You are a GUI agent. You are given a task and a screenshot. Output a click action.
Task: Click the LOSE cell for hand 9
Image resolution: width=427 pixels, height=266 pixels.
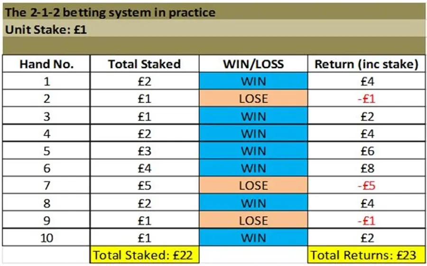click(x=253, y=220)
